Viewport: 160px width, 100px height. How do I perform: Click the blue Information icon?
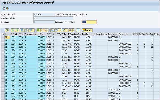pyautogui.click(x=78, y=30)
